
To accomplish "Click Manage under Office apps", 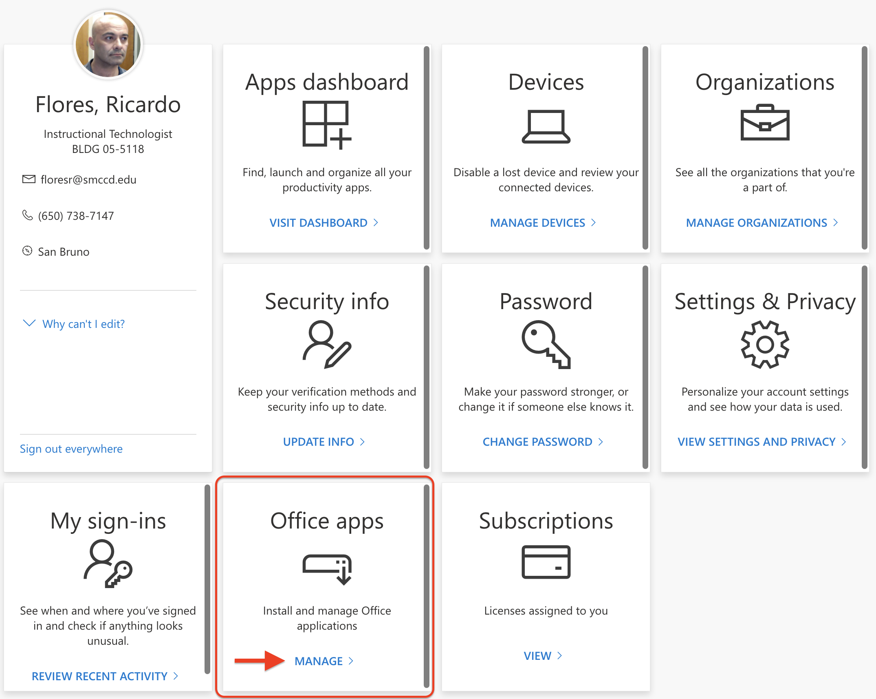I will (324, 661).
